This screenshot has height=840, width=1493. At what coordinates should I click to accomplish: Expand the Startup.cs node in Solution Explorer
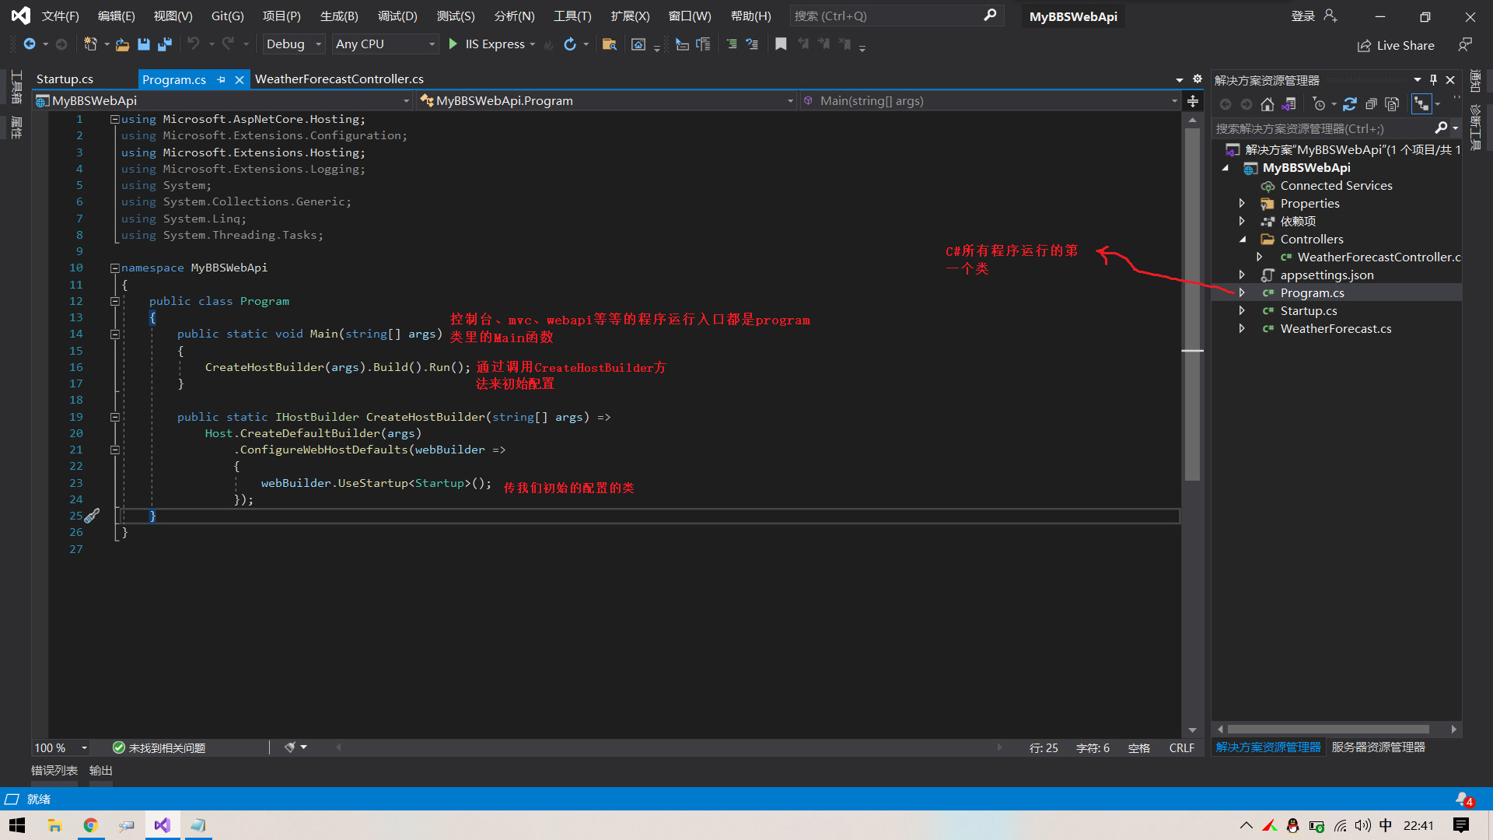click(x=1242, y=310)
